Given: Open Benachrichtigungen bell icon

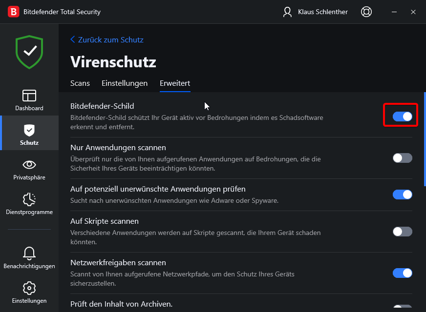Looking at the screenshot, I should (x=29, y=253).
